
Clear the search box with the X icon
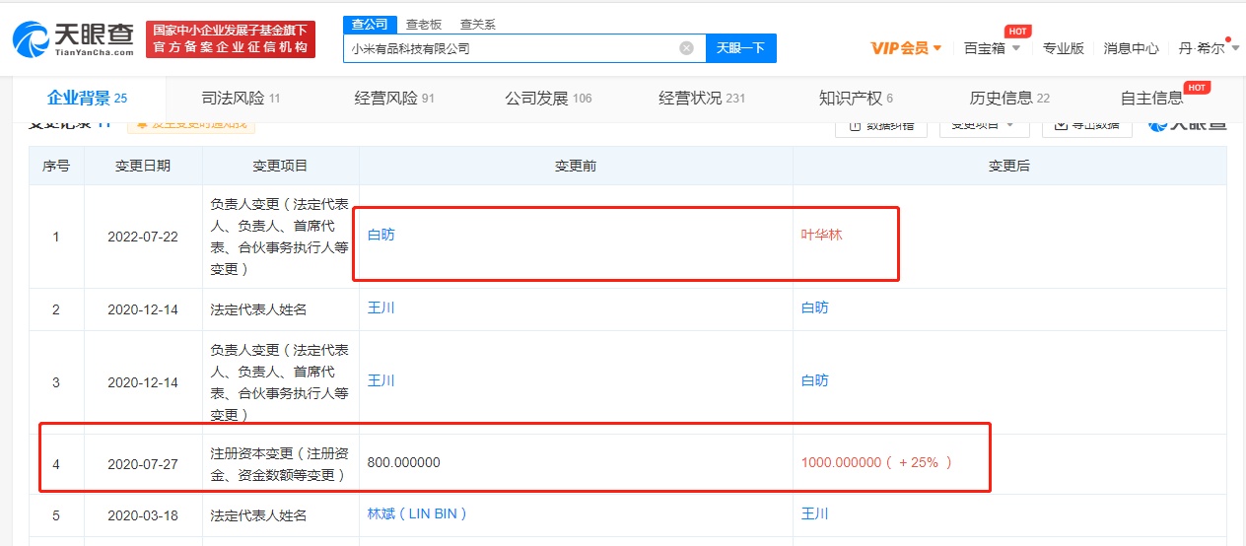(x=687, y=47)
